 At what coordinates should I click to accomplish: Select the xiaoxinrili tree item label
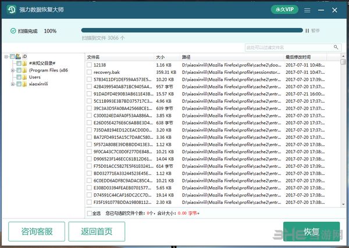[38, 84]
